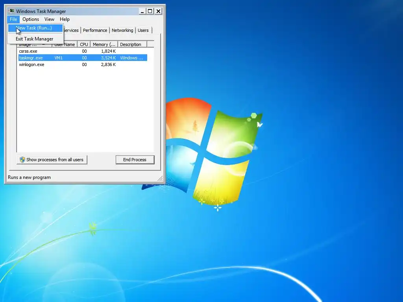
Task: Sort by CPU column header
Action: (84, 44)
